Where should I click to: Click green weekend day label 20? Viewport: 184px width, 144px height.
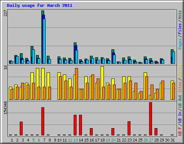[113, 140]
